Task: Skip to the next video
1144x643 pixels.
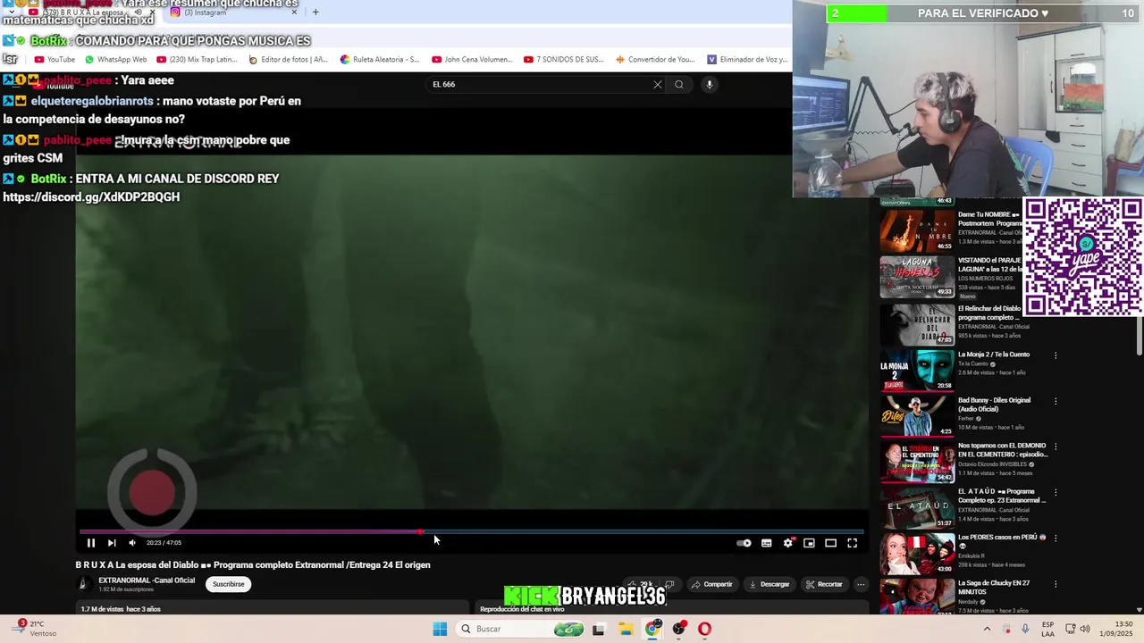Action: click(x=112, y=543)
